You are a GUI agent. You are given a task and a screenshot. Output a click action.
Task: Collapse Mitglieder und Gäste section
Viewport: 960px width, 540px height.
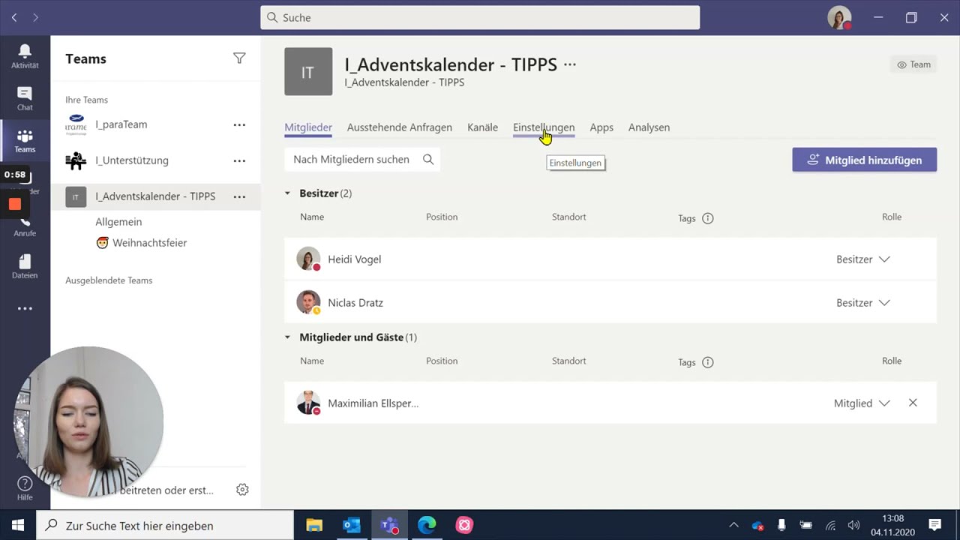coord(287,337)
